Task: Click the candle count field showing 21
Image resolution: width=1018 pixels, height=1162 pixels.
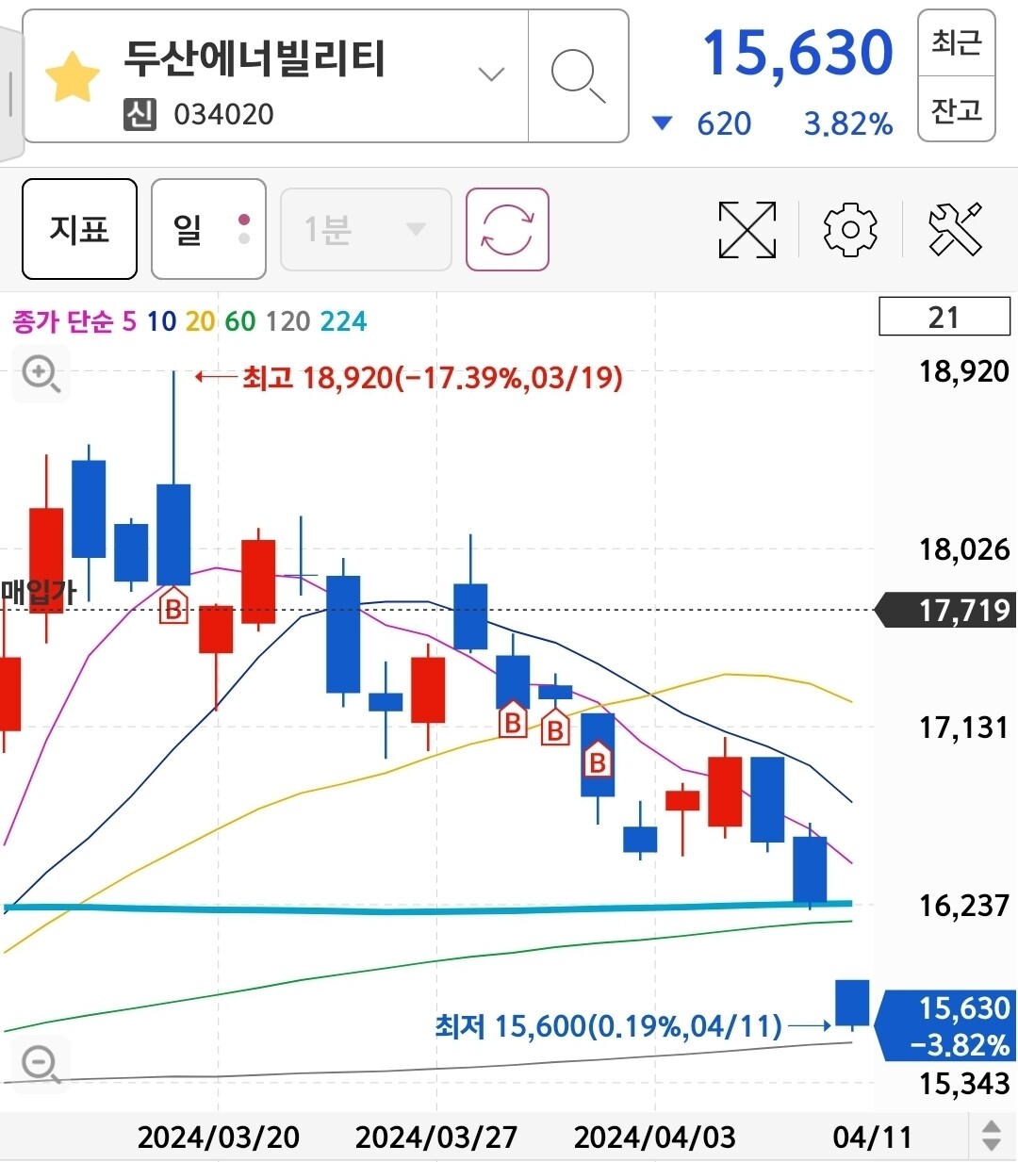Action: 944,317
